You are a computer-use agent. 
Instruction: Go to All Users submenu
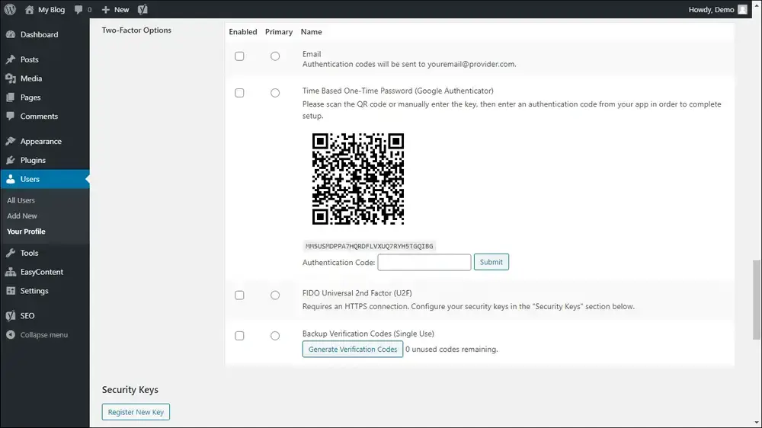click(x=21, y=200)
